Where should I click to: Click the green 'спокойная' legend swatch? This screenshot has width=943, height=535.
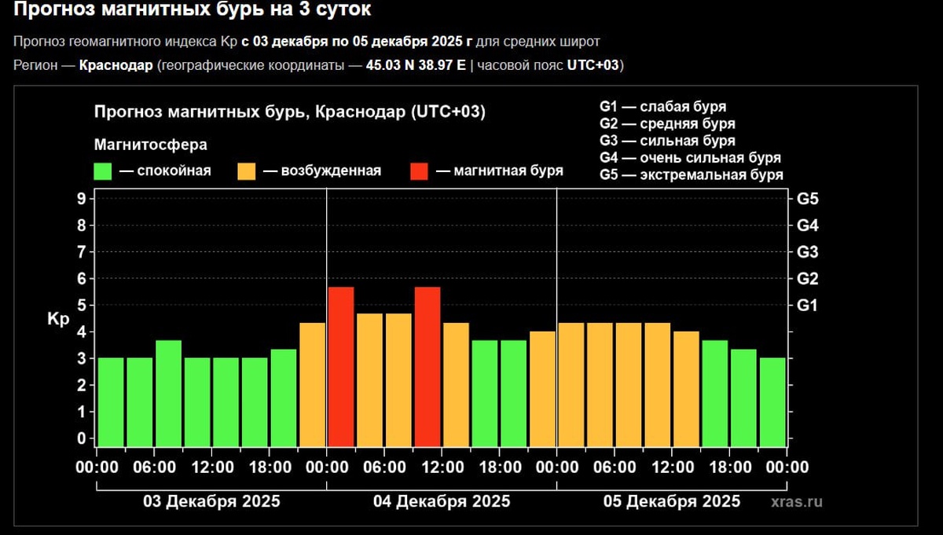[103, 171]
